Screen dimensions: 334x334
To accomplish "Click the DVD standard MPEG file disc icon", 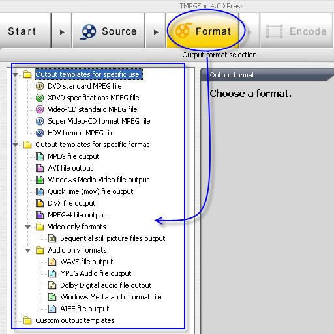I will tap(40, 86).
